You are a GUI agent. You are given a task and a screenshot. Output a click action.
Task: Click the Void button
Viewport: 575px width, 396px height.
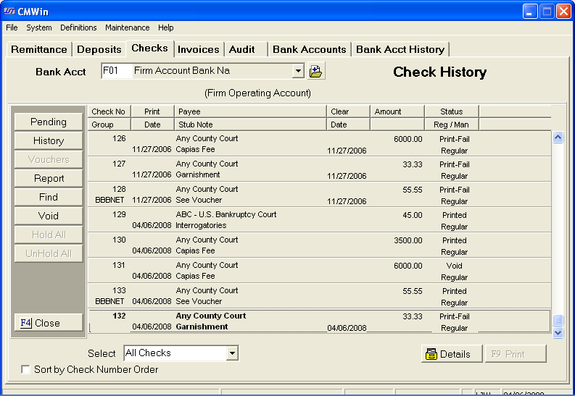point(49,216)
